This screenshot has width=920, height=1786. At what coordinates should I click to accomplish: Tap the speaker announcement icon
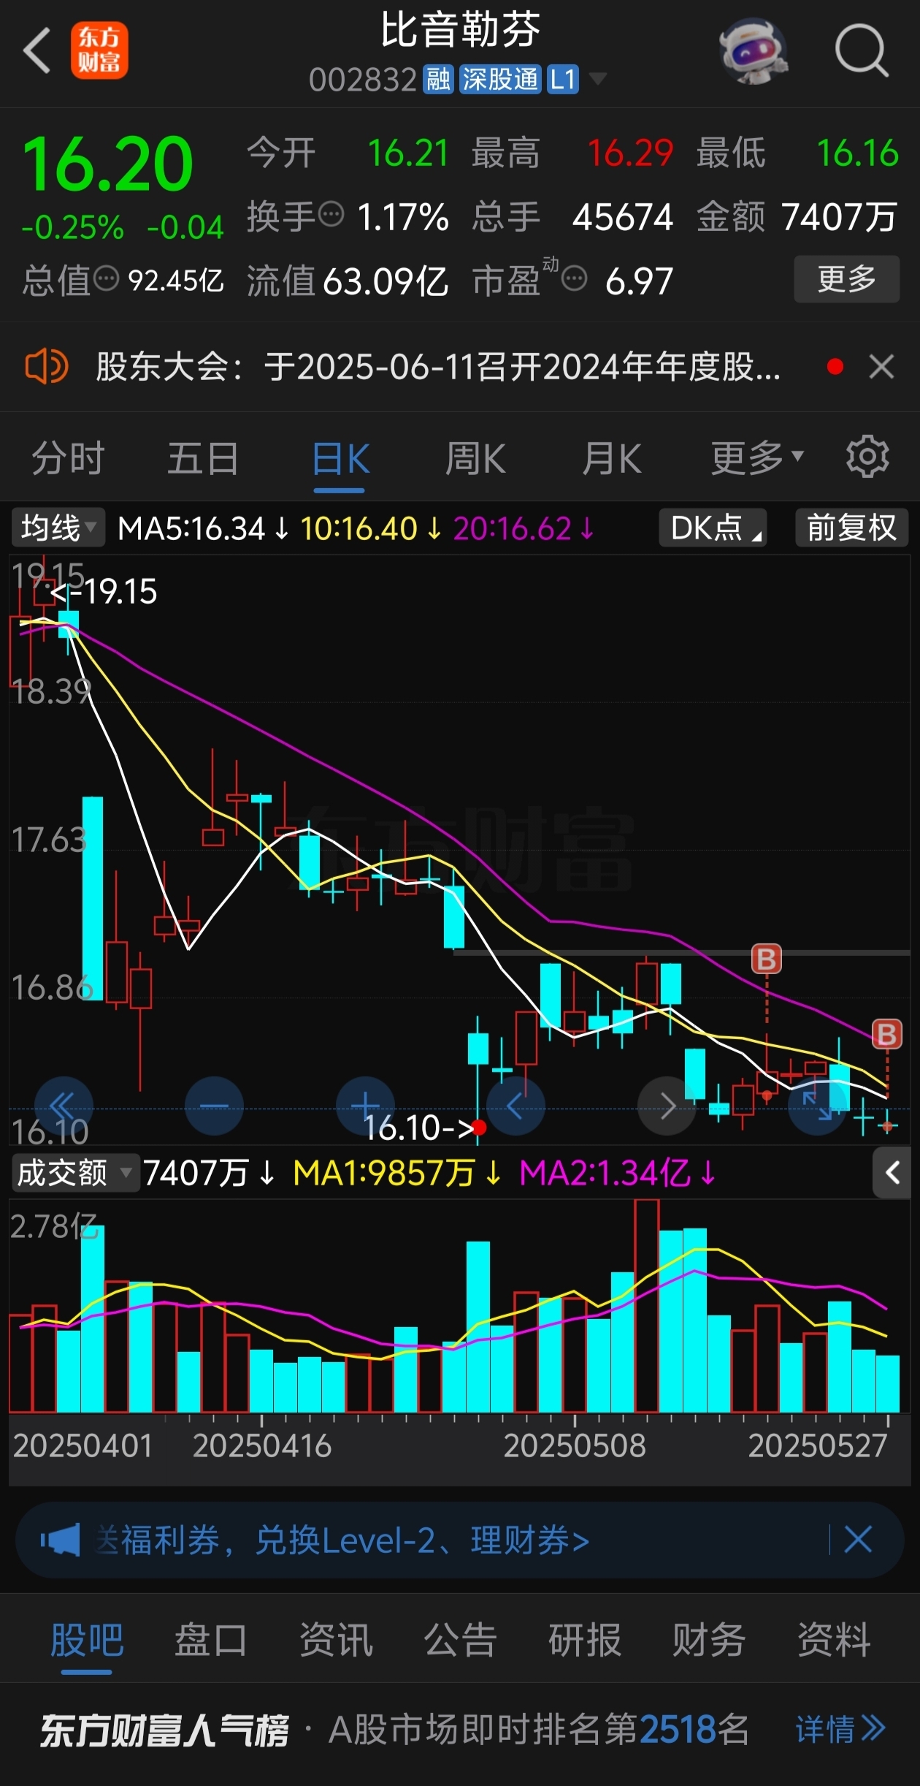click(46, 366)
